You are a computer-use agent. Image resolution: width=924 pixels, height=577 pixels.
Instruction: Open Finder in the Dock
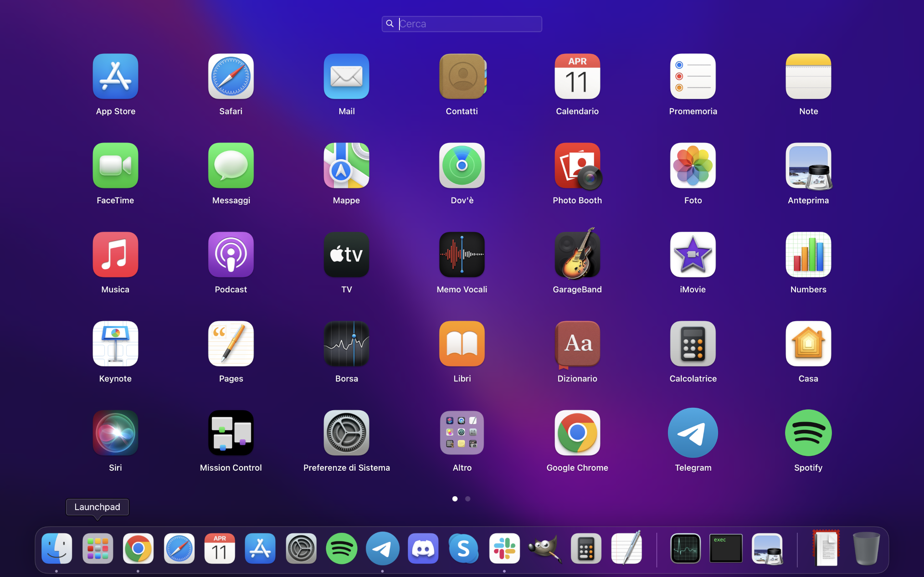(x=57, y=549)
